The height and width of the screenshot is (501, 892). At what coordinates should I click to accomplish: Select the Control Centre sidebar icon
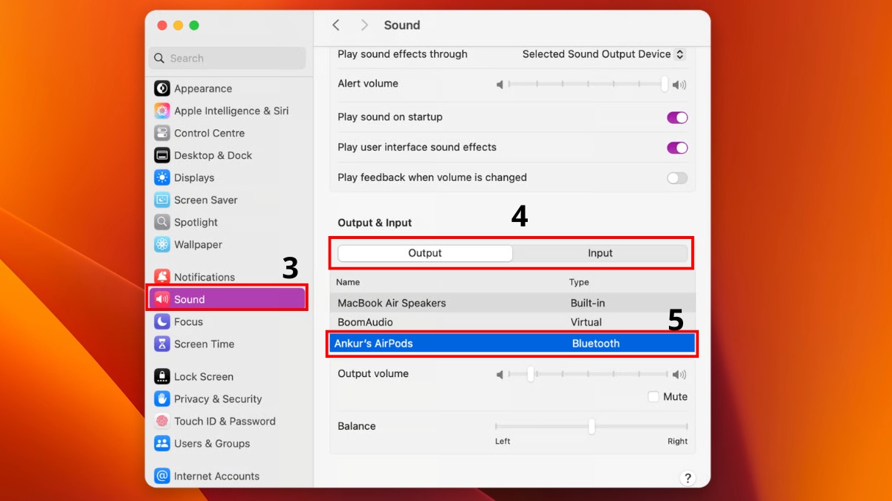[x=162, y=133]
